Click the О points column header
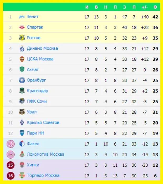Viewport: 163px width, 184px height. point(155,7)
